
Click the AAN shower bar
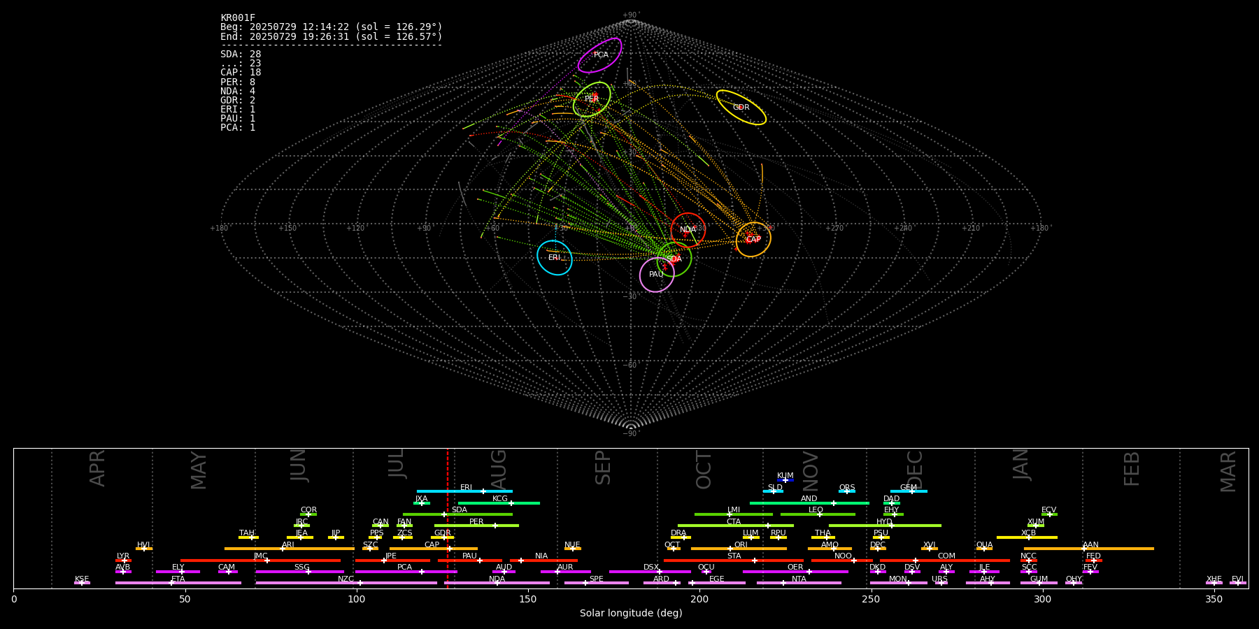[1089, 549]
